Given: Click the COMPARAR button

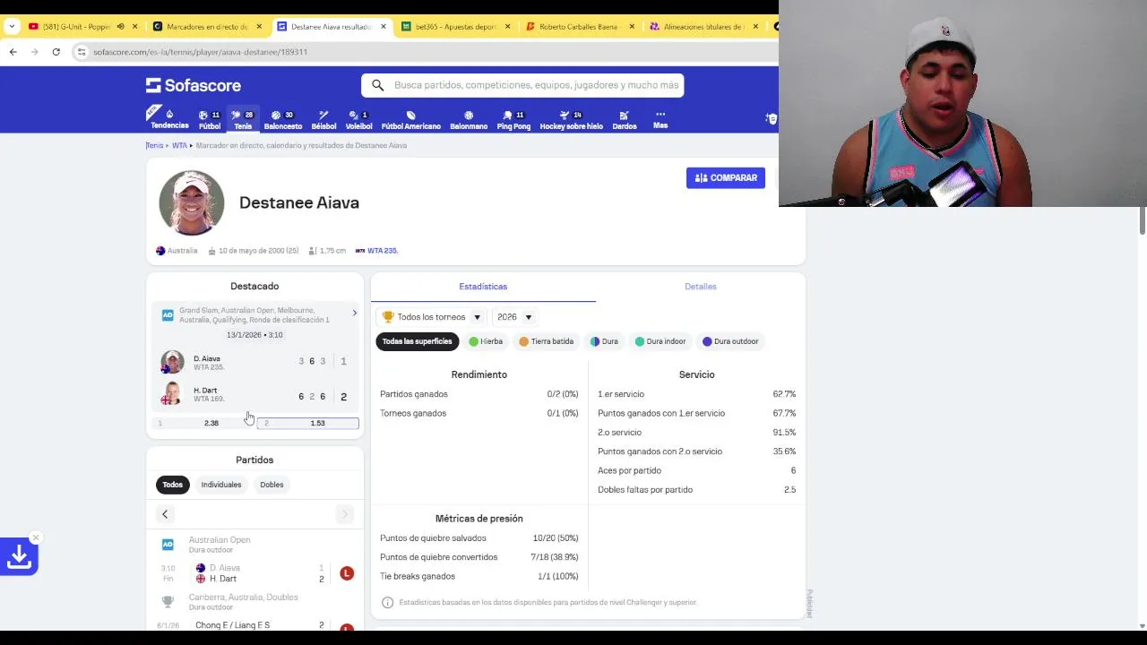Looking at the screenshot, I should click(x=725, y=177).
